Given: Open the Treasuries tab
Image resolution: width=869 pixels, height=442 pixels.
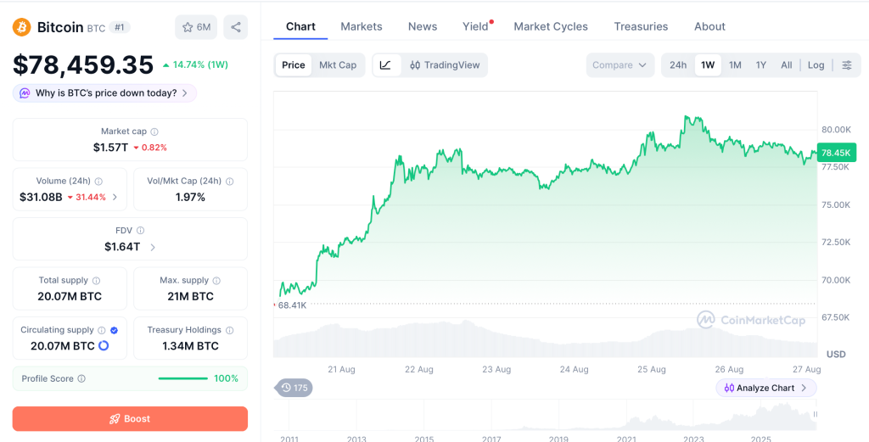Looking at the screenshot, I should click(641, 26).
